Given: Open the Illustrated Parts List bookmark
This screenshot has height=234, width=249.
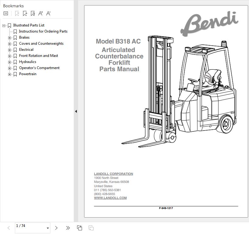Looking at the screenshot, I should [29, 25].
